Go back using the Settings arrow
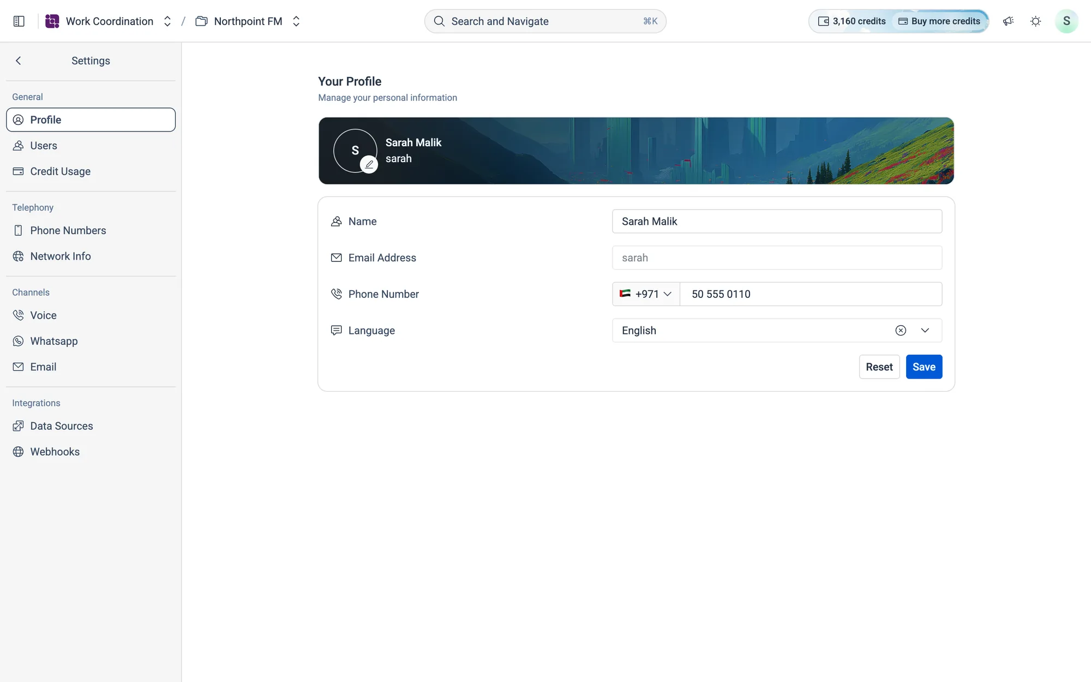Image resolution: width=1091 pixels, height=682 pixels. pyautogui.click(x=19, y=61)
